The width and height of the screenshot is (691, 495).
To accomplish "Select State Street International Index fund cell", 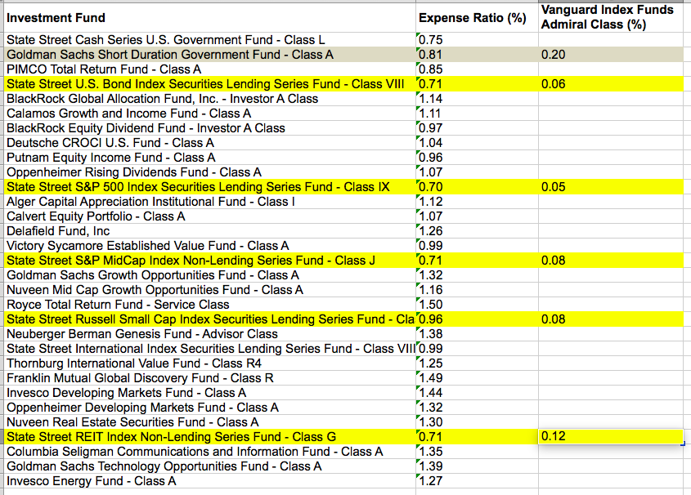I will tap(210, 349).
